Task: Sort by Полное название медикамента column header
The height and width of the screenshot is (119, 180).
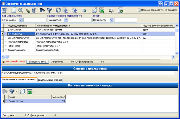Action: [89, 26]
